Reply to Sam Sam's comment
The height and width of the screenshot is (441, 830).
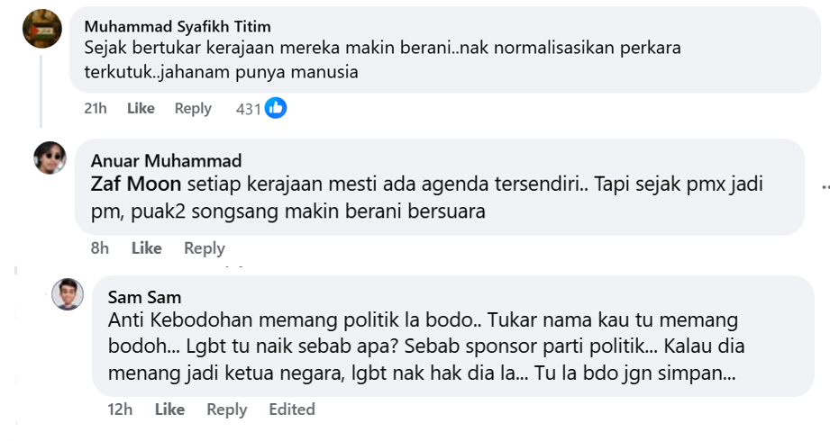226,409
